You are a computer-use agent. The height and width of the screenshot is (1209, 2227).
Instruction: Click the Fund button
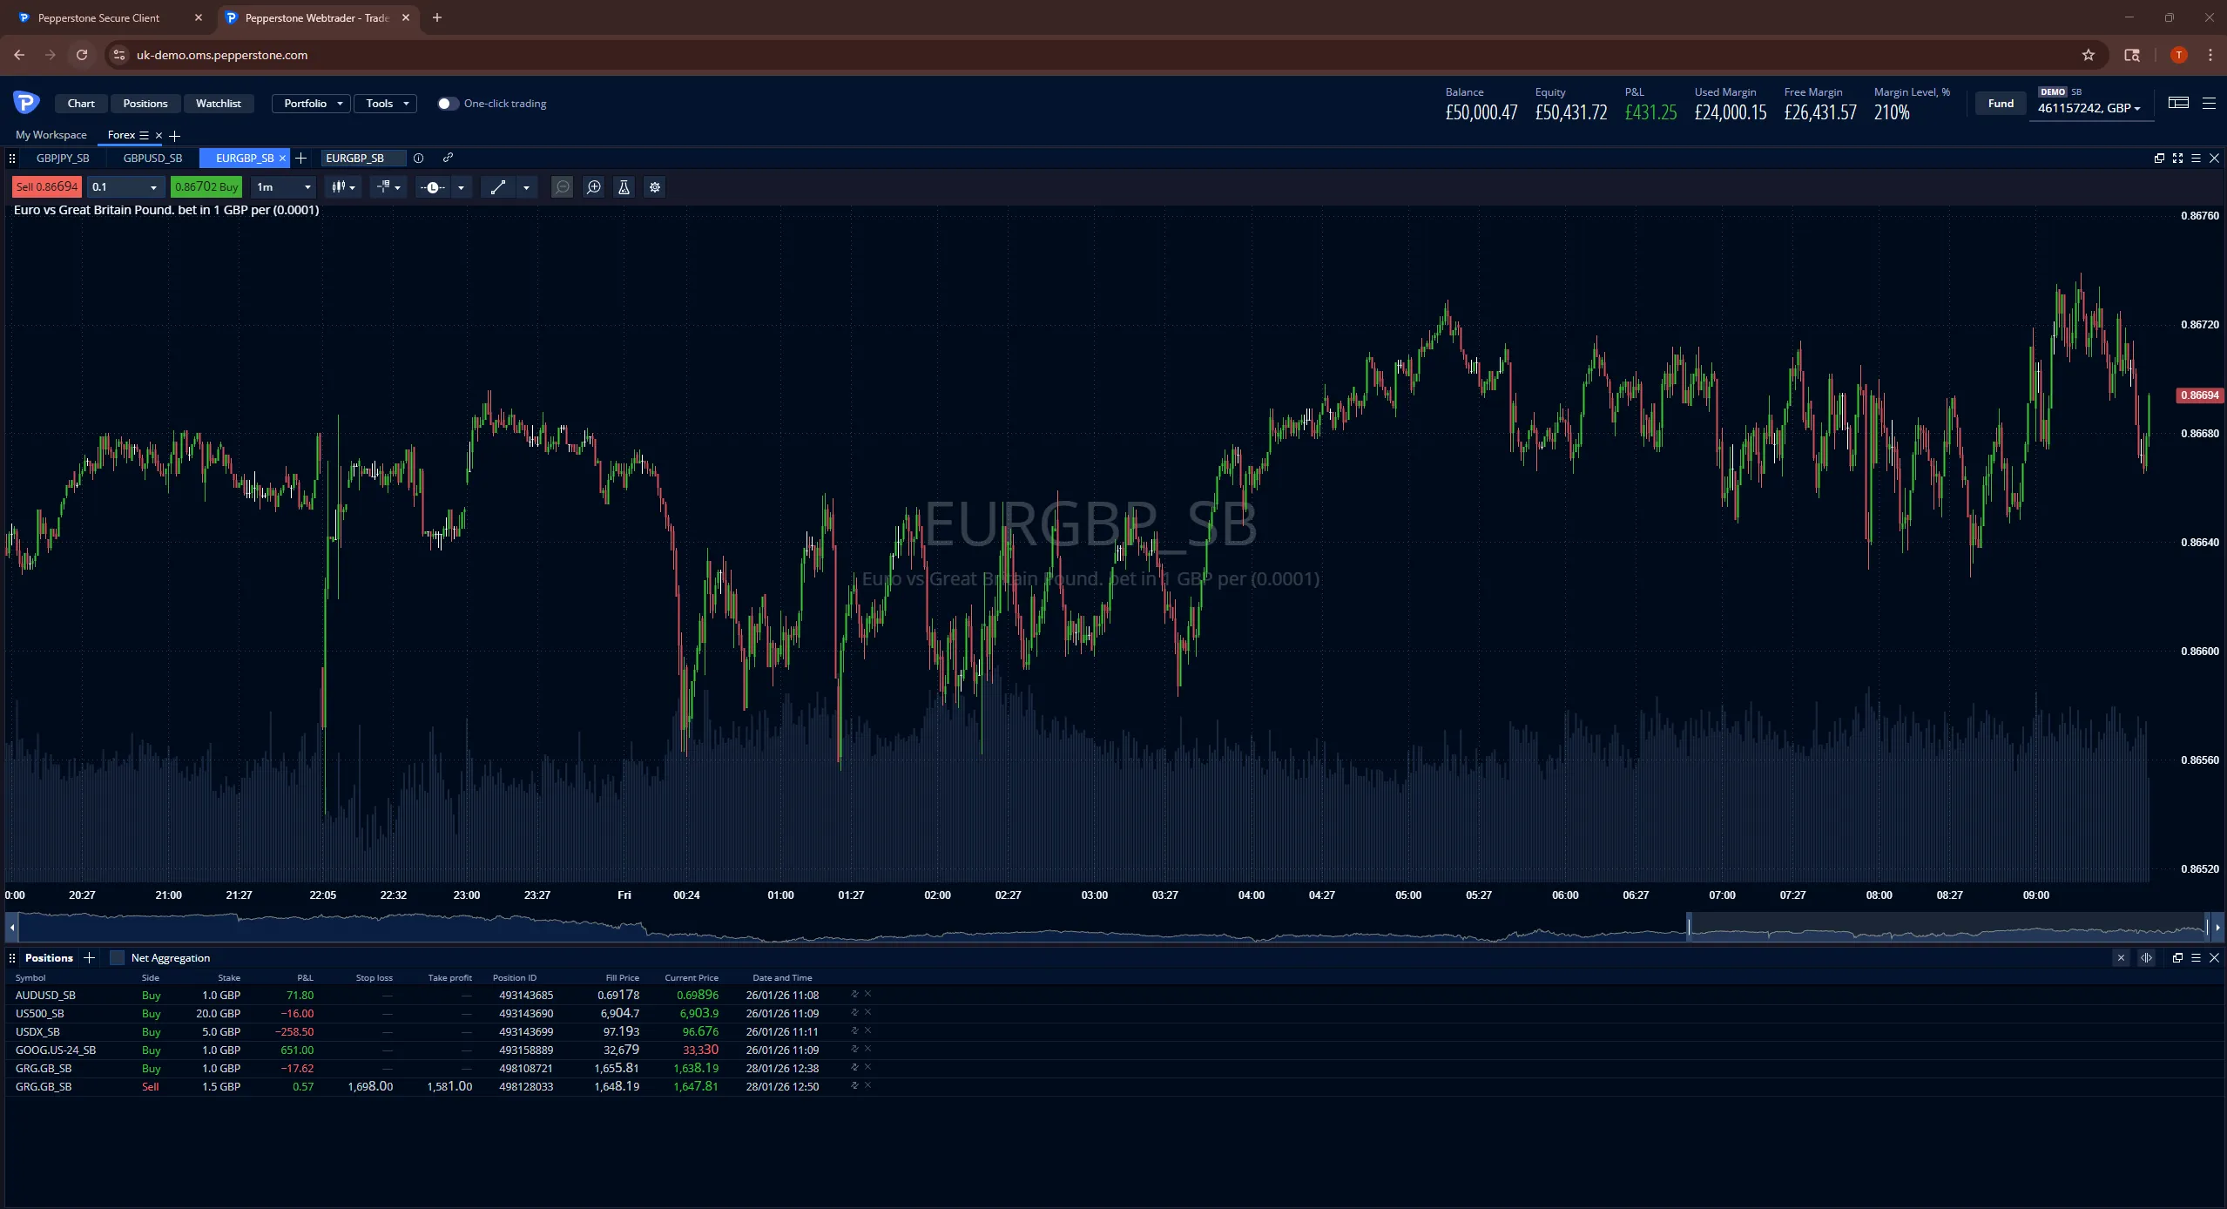[1999, 102]
